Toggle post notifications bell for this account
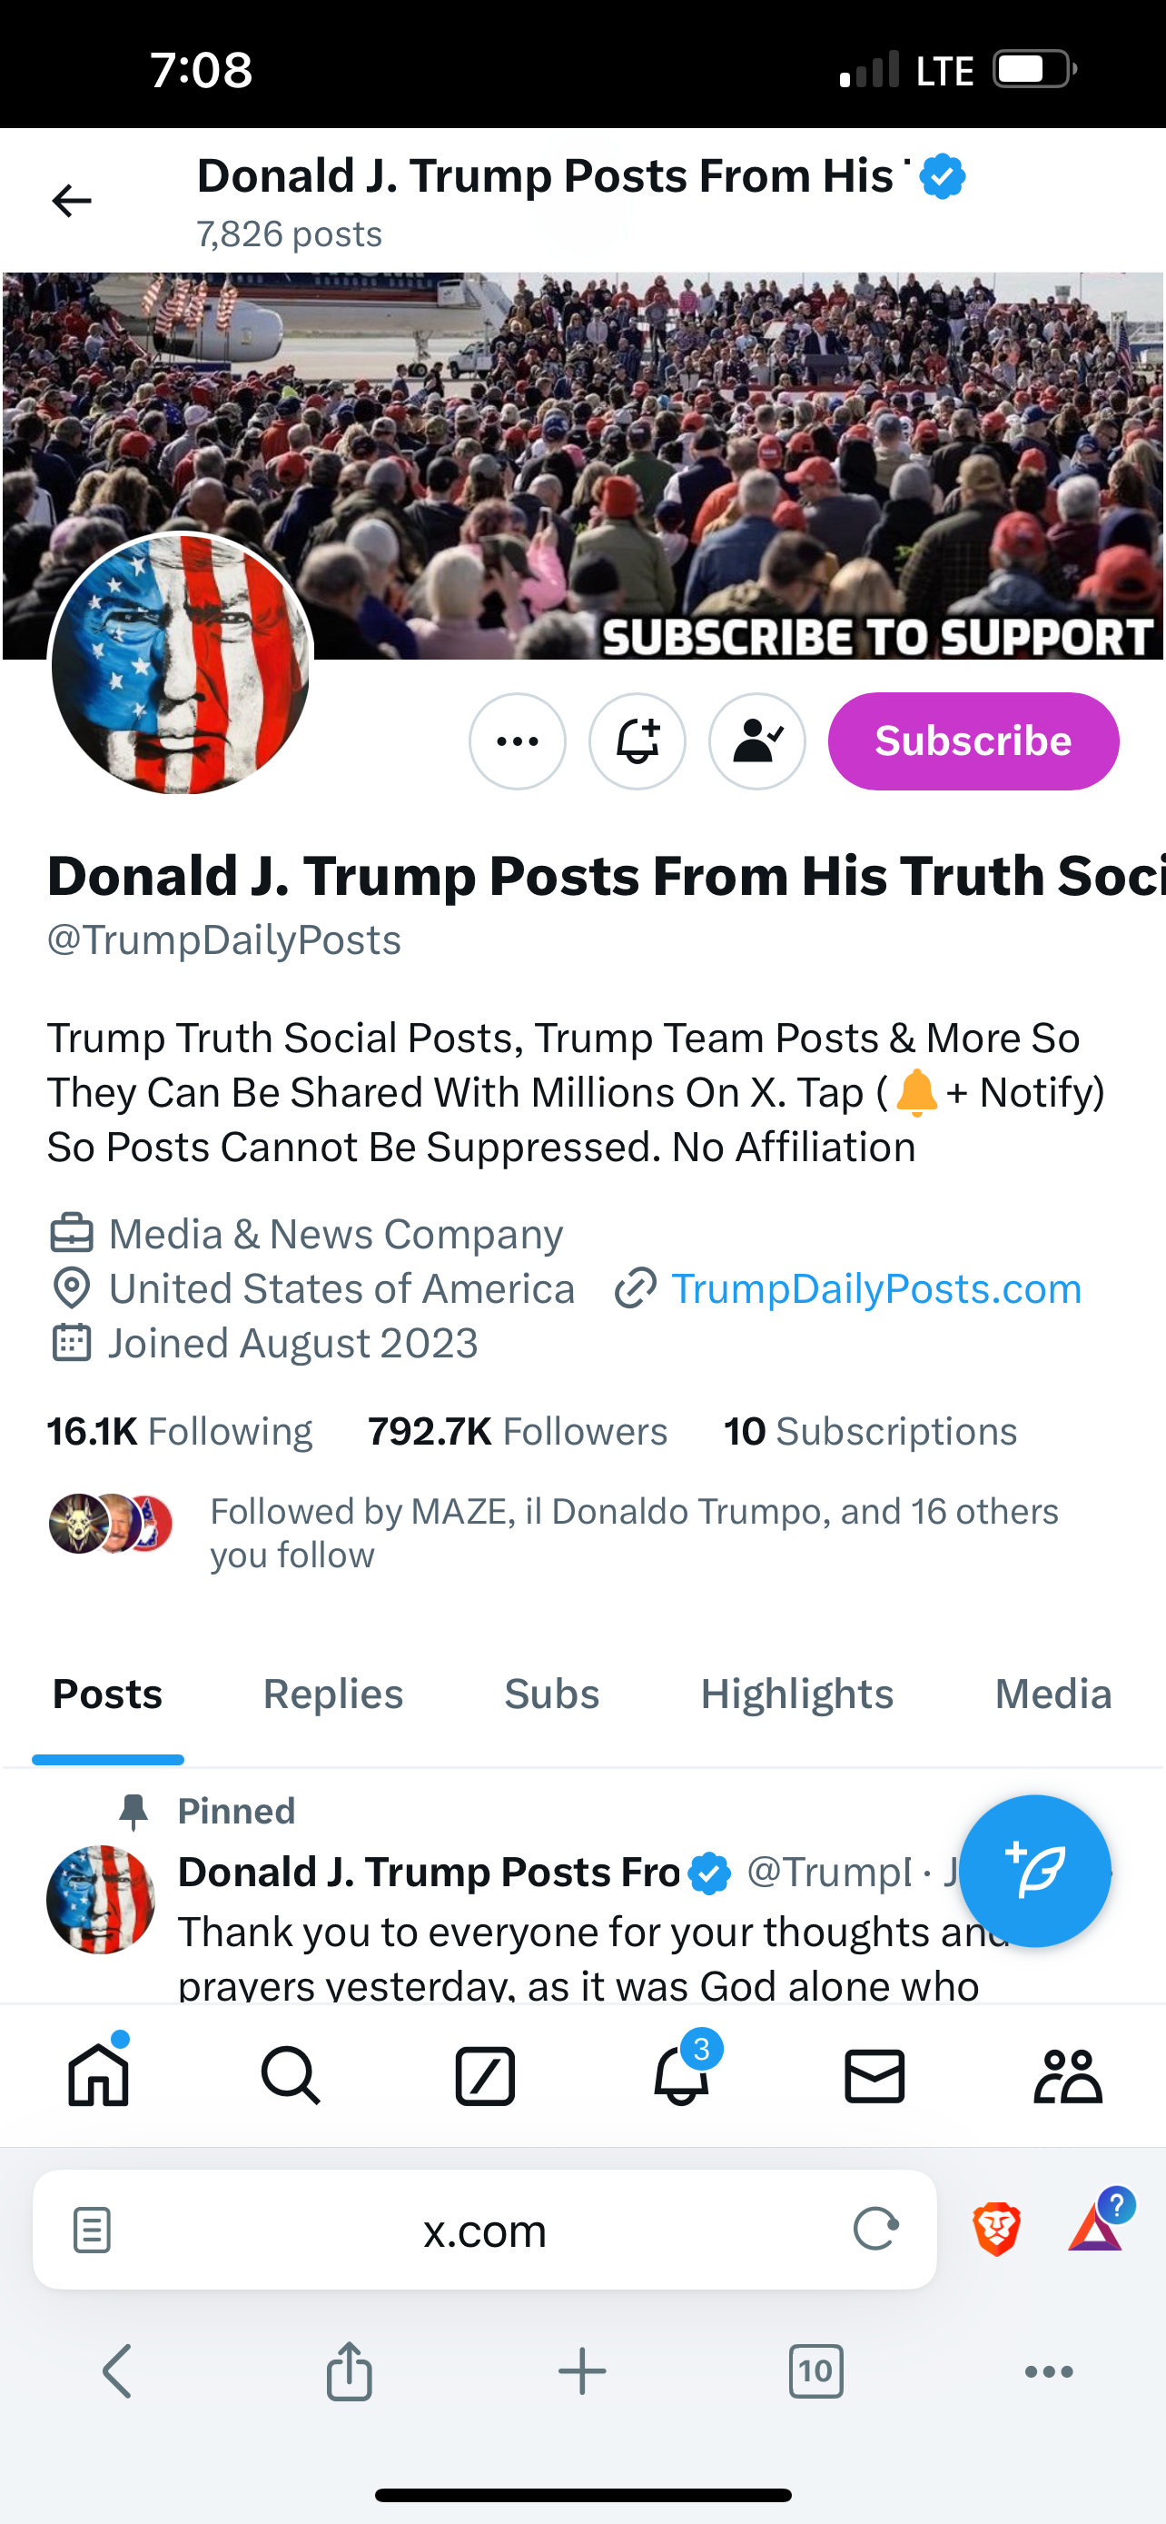Image resolution: width=1166 pixels, height=2524 pixels. [637, 741]
